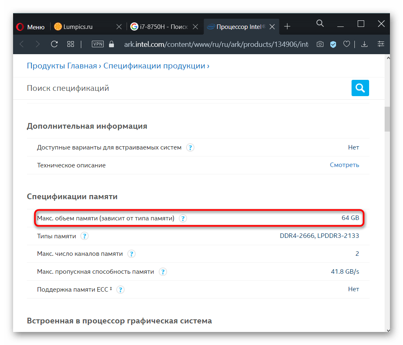Switch to the i7-8750H Google search tab
This screenshot has height=345, width=403.
click(x=159, y=27)
